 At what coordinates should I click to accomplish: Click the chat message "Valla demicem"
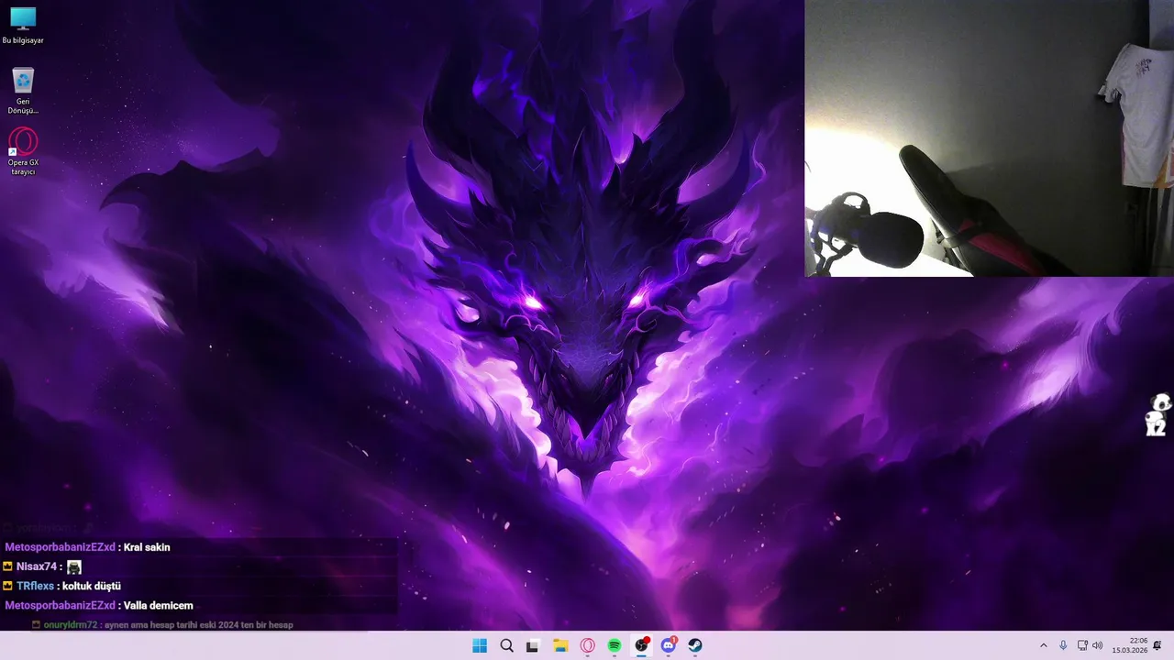(158, 605)
